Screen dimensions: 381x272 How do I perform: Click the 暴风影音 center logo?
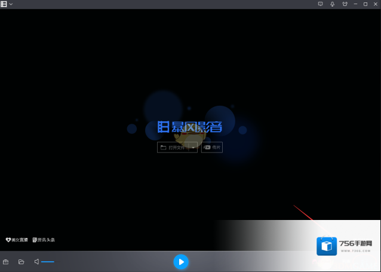tap(190, 127)
